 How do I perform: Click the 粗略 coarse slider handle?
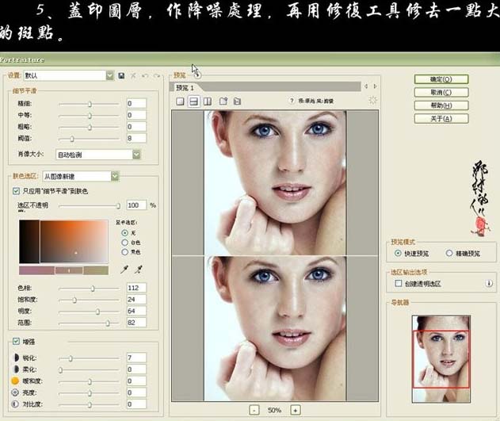[x=90, y=128]
